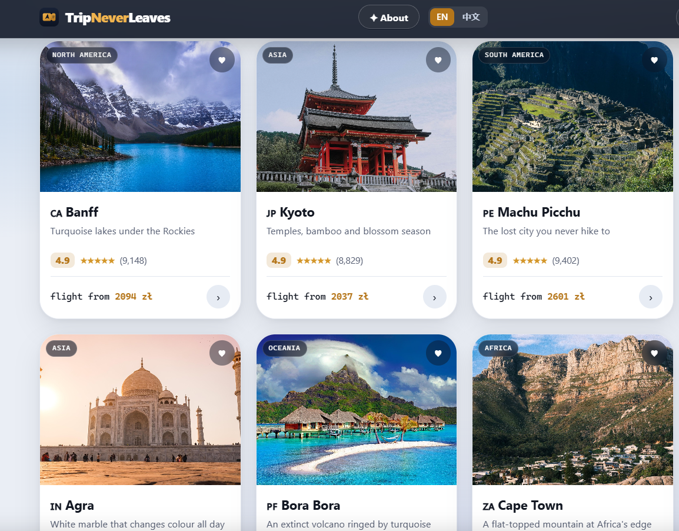Select the ASIA tag on Agra card

61,349
